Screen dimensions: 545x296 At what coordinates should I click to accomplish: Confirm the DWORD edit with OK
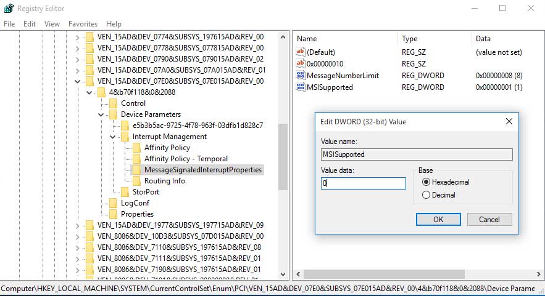[438, 220]
